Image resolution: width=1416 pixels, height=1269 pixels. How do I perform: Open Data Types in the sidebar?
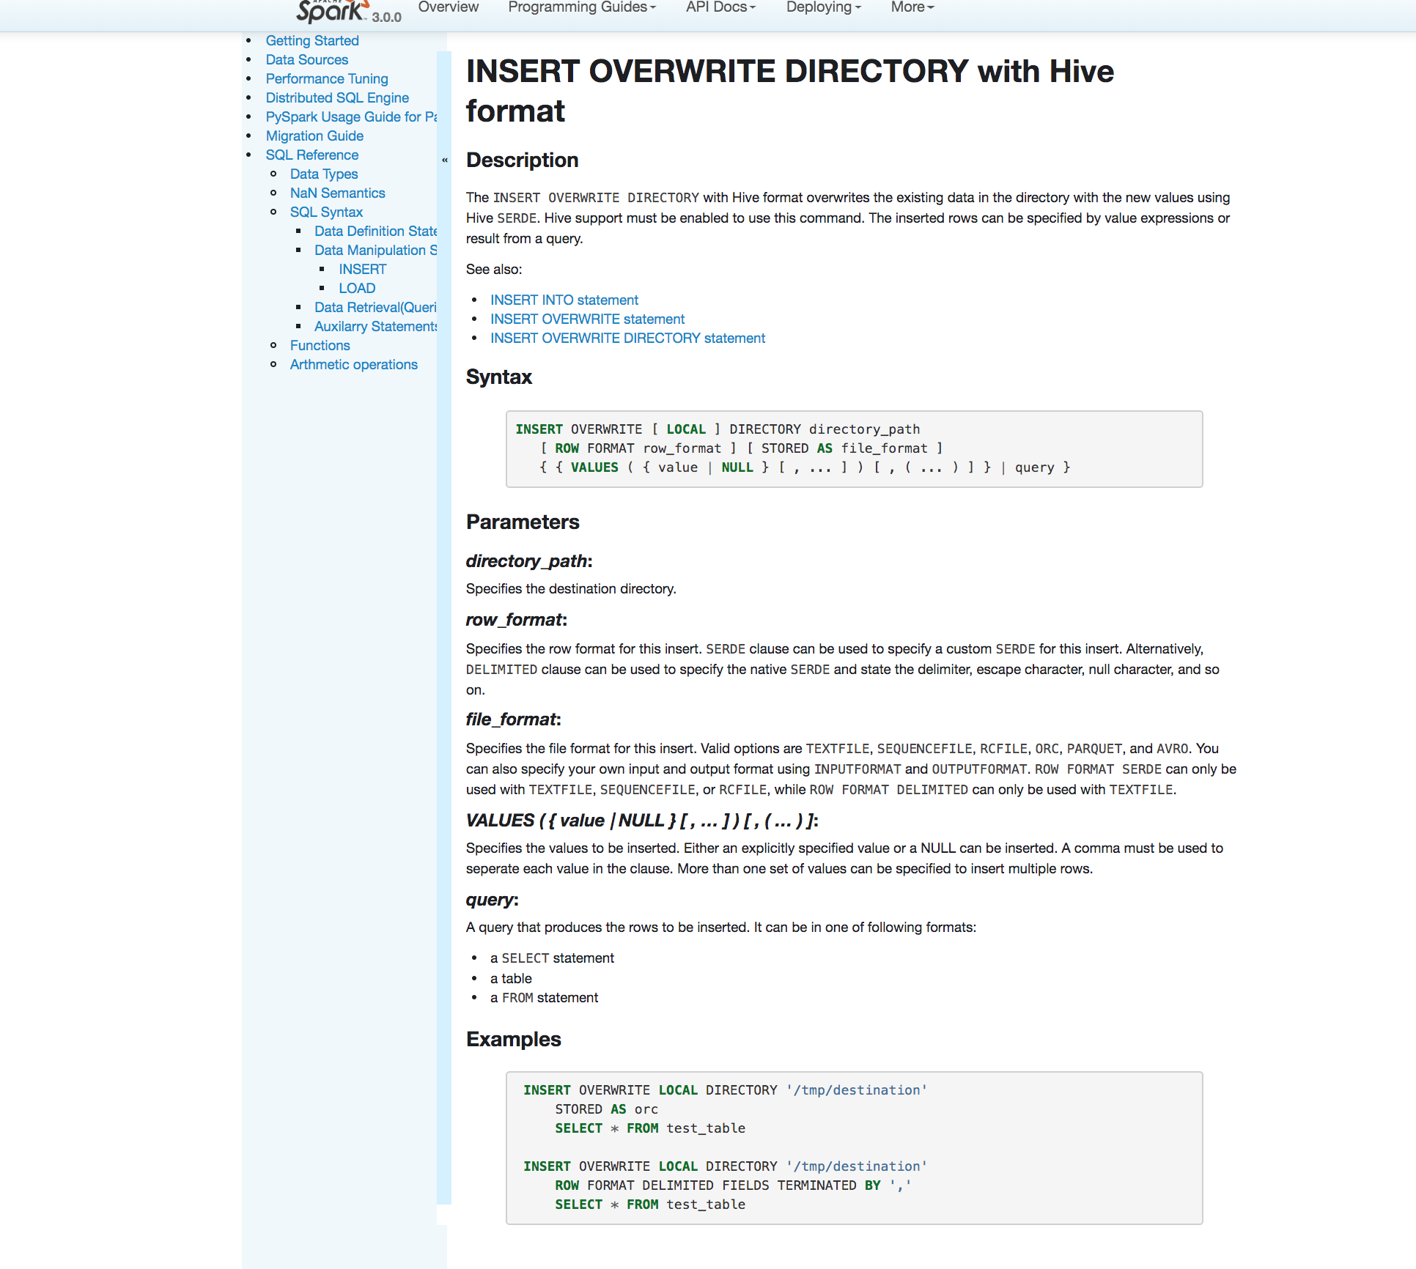[323, 174]
